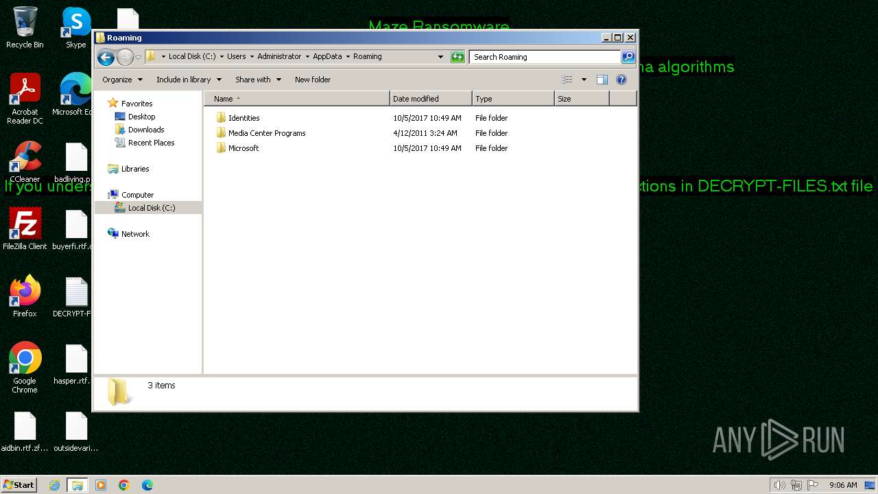
Task: Click the Back navigation arrow in Explorer
Action: (x=106, y=57)
